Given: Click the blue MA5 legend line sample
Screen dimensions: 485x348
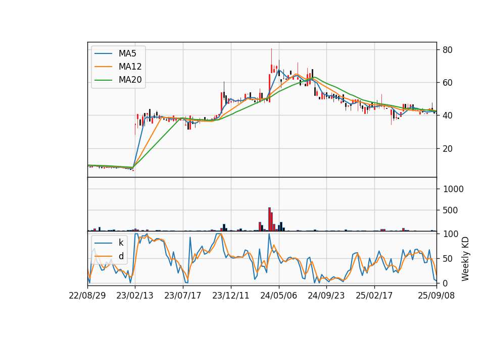Looking at the screenshot, I should pyautogui.click(x=103, y=53).
